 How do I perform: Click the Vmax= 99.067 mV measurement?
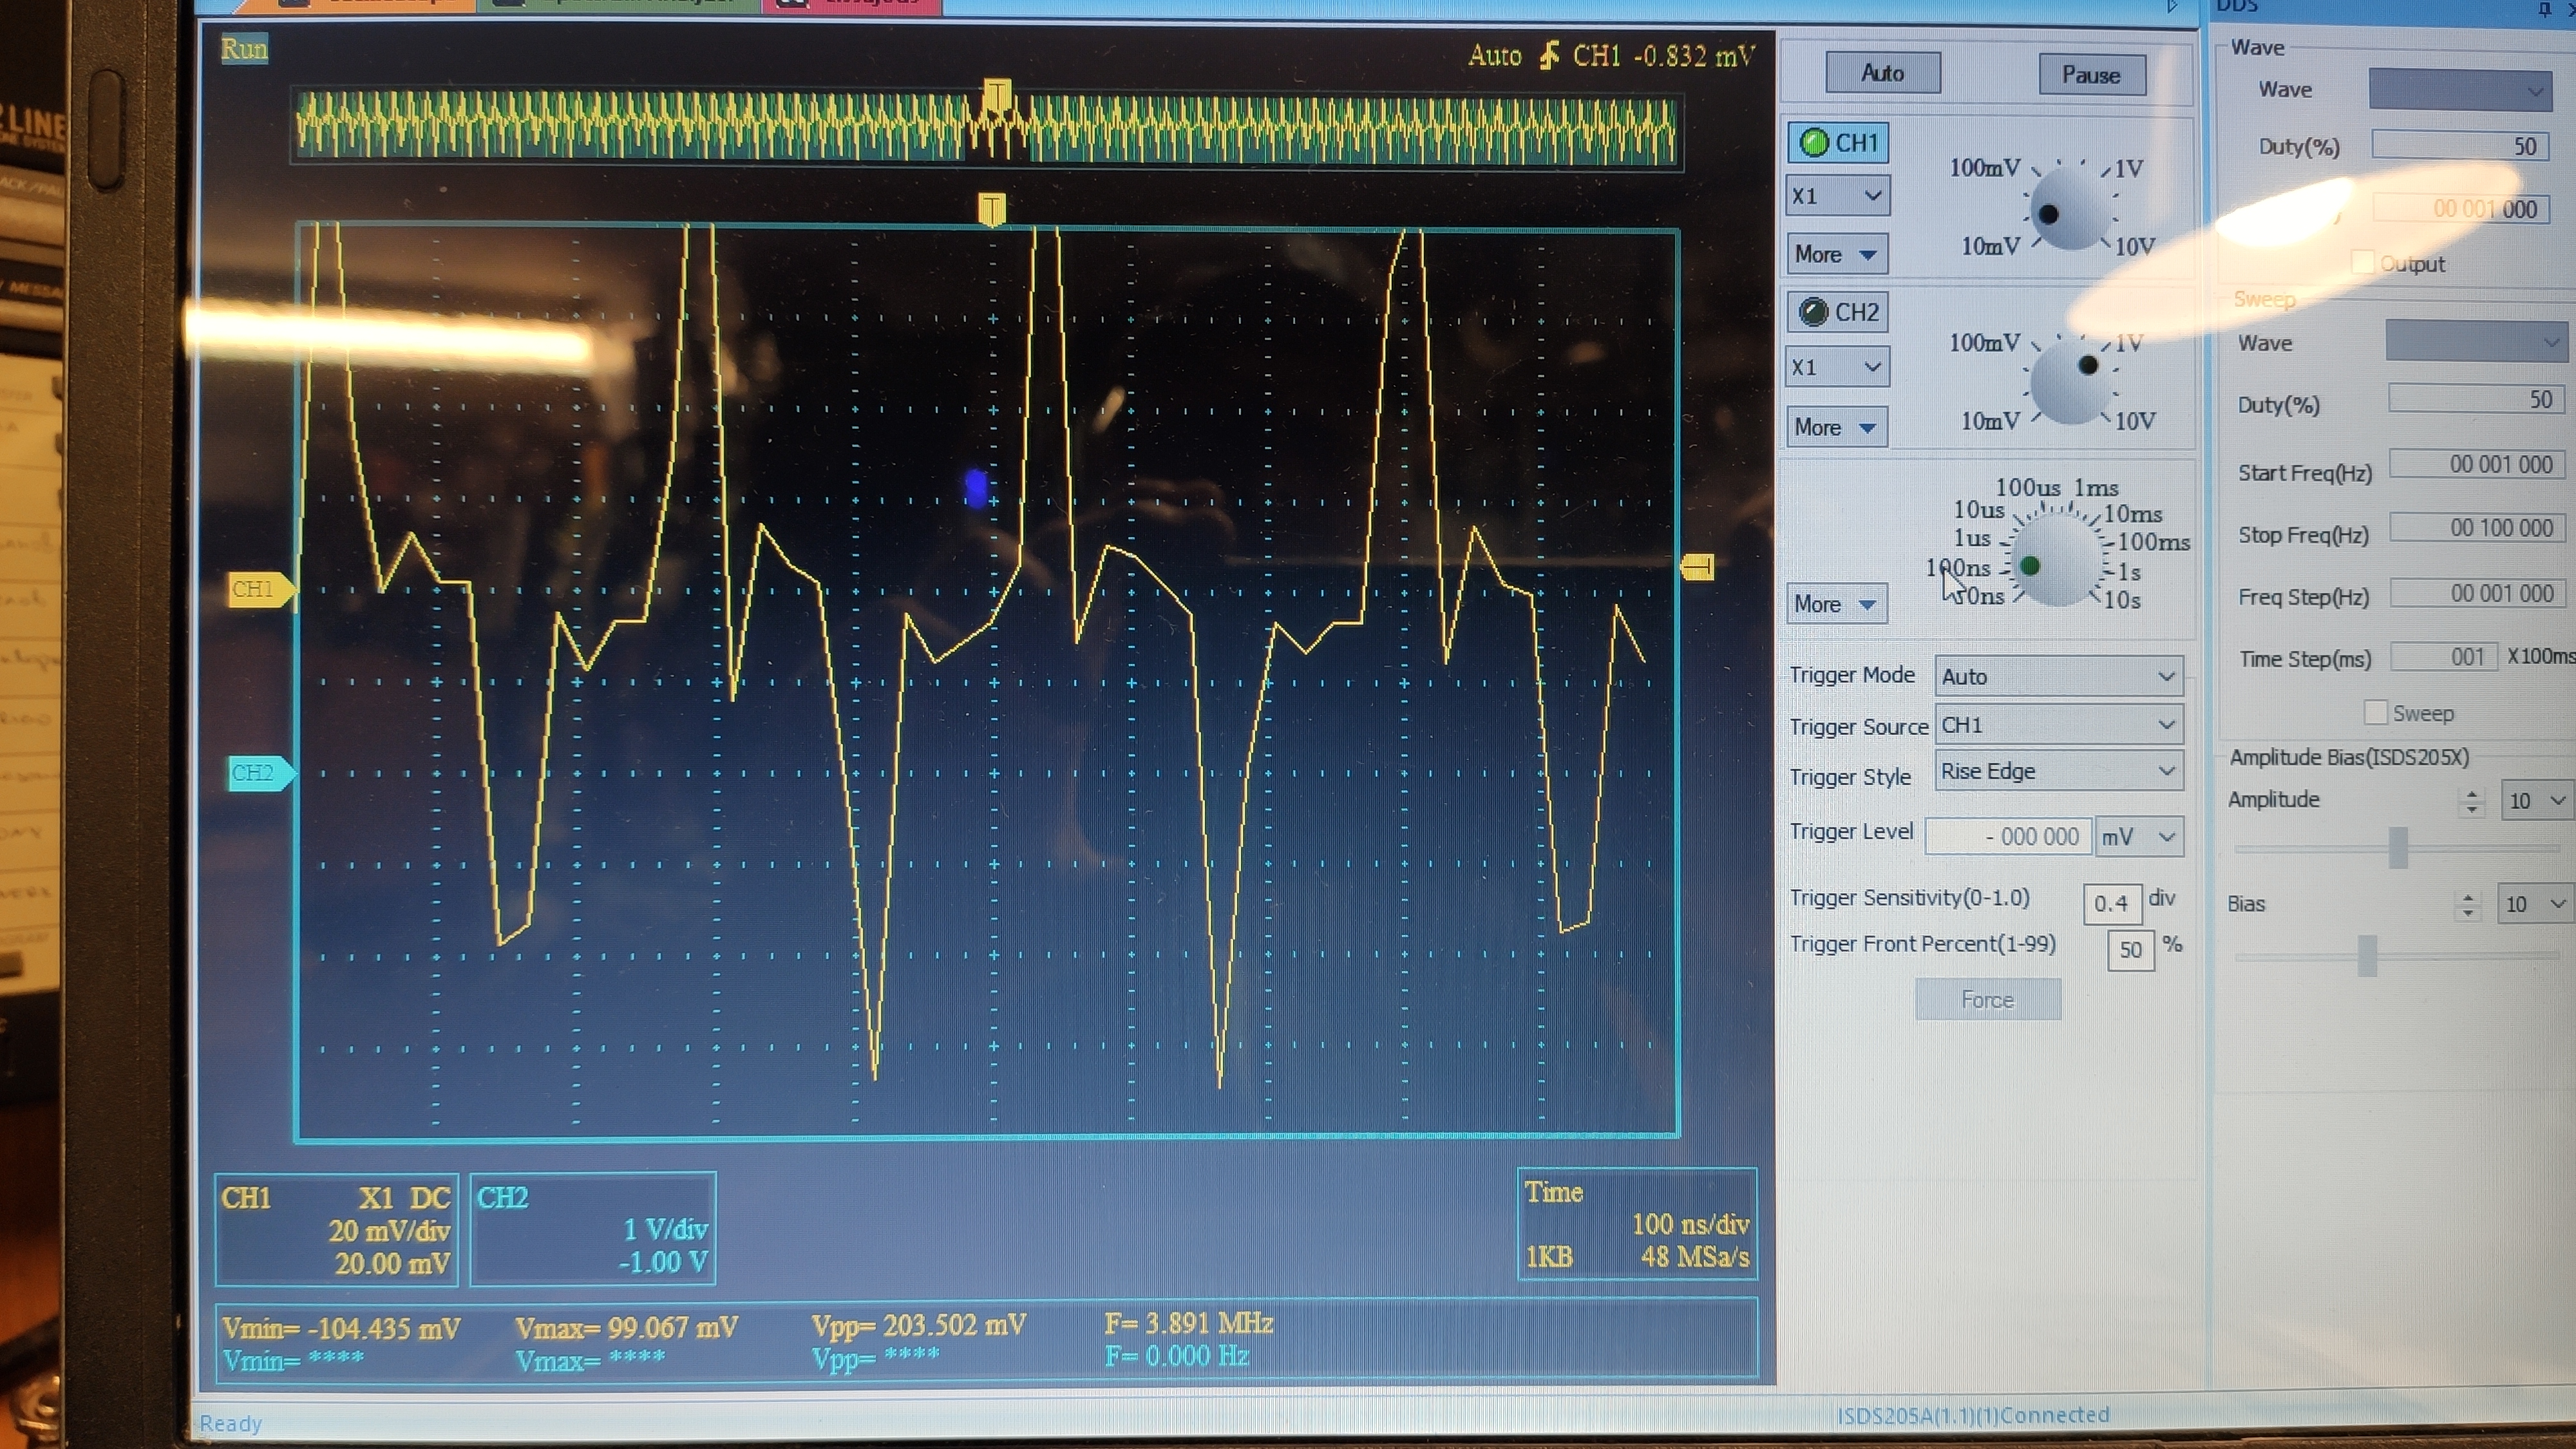(627, 1328)
